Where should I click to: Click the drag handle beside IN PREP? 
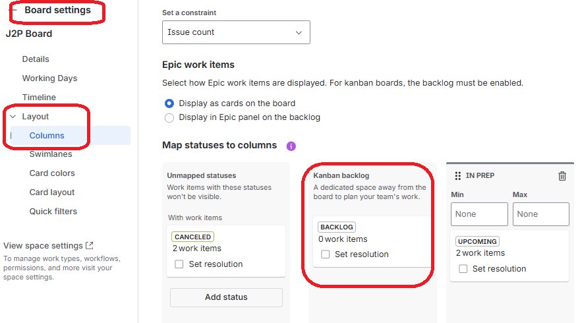[x=458, y=176]
